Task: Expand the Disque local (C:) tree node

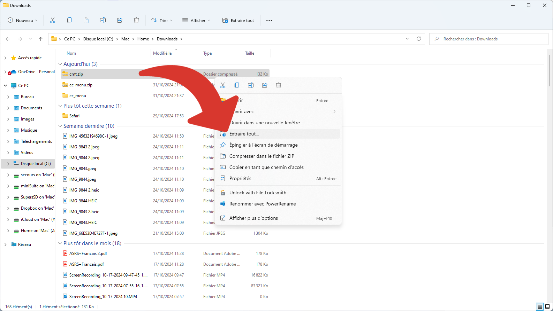Action: [x=8, y=164]
